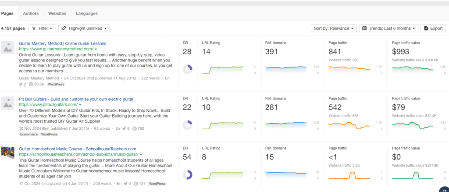This screenshot has width=449, height=192.
Task: Click the Page traffic orange trend chart for 841
Action: 349,69
